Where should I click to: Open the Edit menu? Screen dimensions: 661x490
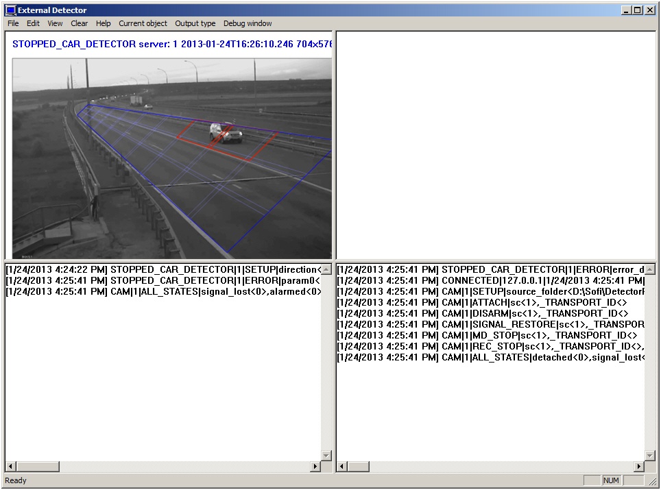(33, 23)
